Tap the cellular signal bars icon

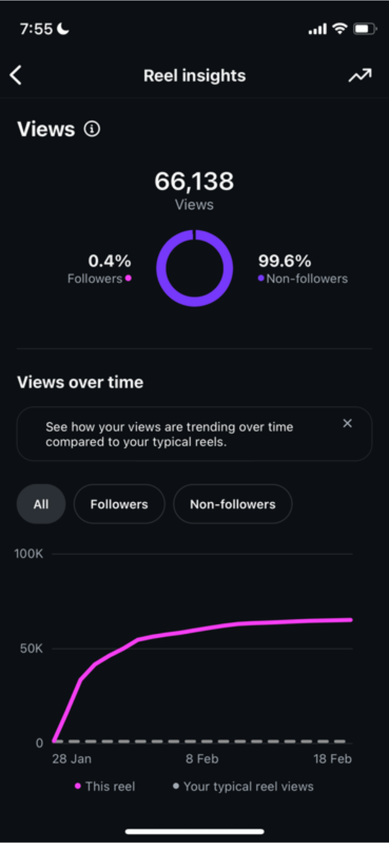point(317,29)
